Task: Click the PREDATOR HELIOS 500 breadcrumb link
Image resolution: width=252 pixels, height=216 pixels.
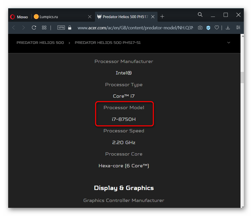Action: [x=40, y=43]
